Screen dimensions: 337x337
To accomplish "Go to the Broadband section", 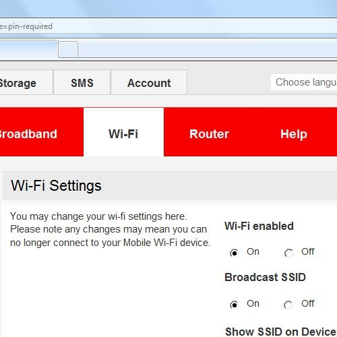I will tap(42, 132).
